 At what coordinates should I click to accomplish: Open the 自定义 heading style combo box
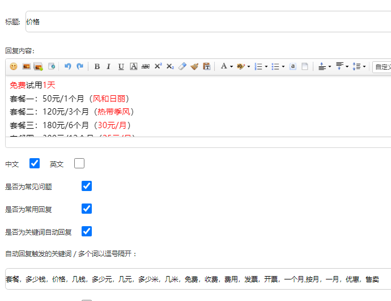(382, 67)
